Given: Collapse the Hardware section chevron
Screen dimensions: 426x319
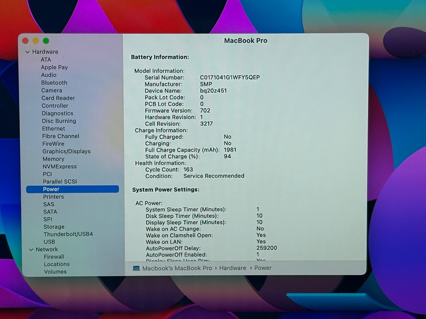Looking at the screenshot, I should coord(27,52).
